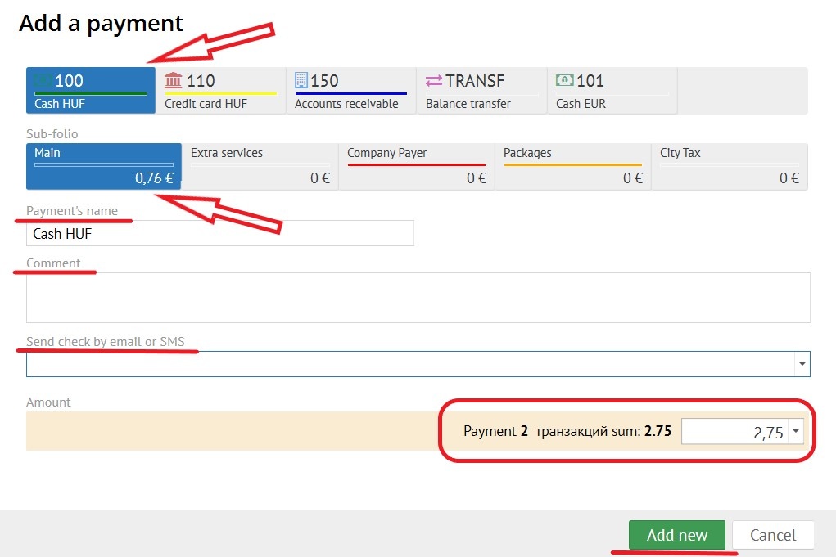836x557 pixels.
Task: Click the bank icon on Credit card HUF
Action: (x=174, y=80)
